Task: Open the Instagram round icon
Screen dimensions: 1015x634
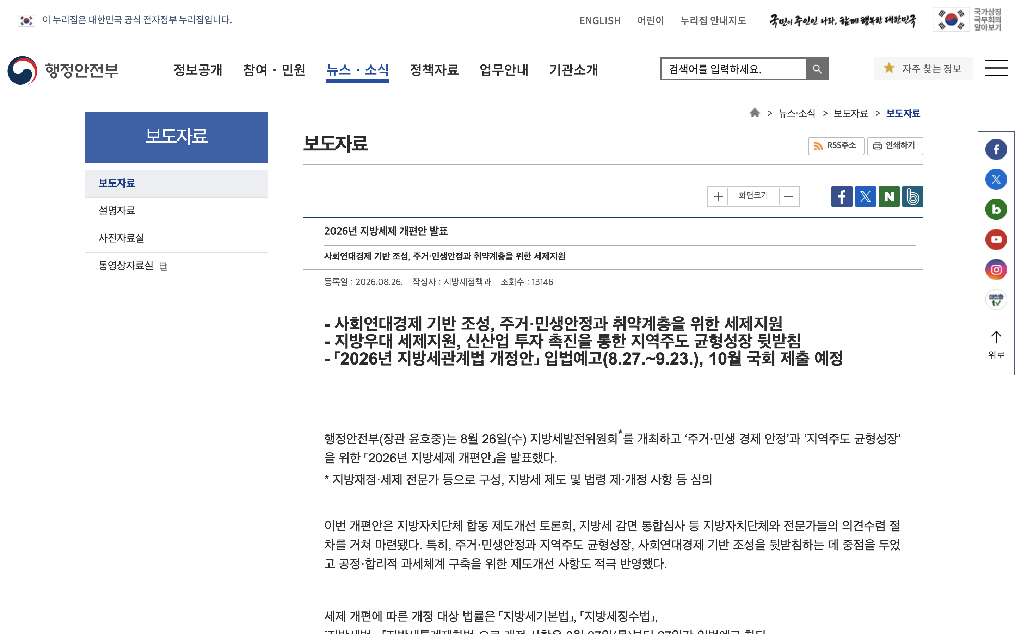Action: click(996, 269)
